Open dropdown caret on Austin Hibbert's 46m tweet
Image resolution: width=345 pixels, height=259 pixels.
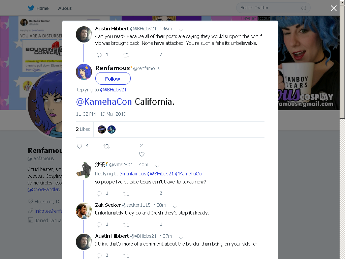pyautogui.click(x=181, y=30)
